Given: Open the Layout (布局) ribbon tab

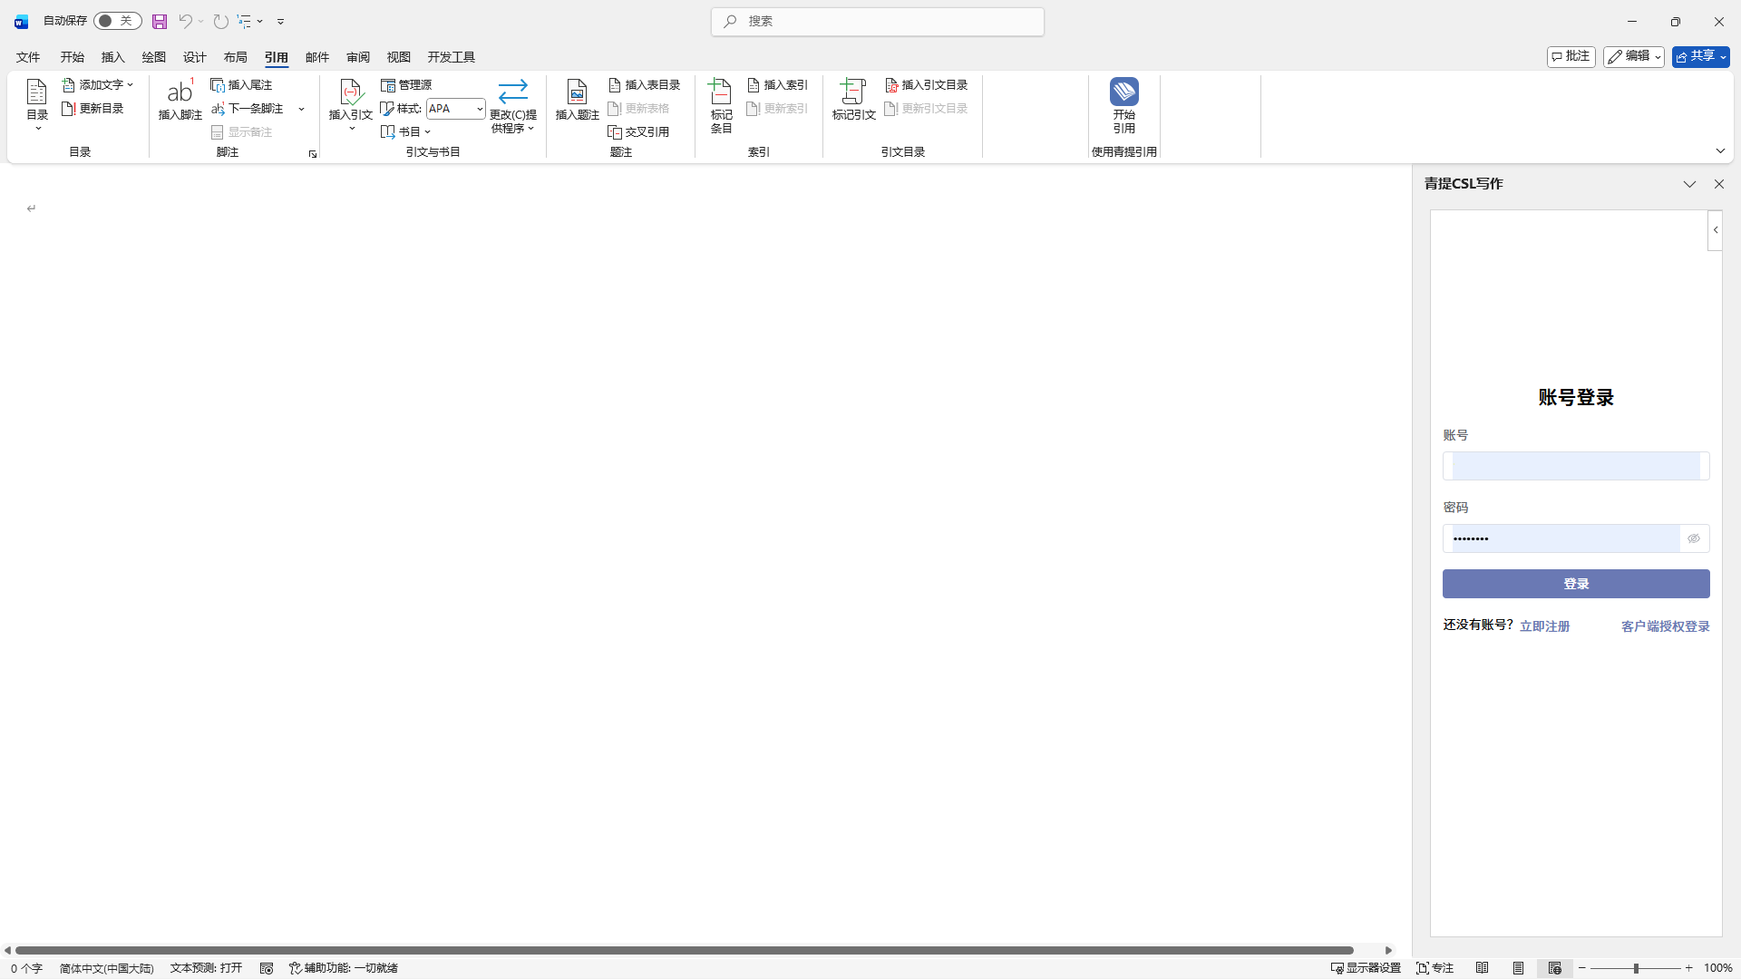Looking at the screenshot, I should click(x=235, y=57).
